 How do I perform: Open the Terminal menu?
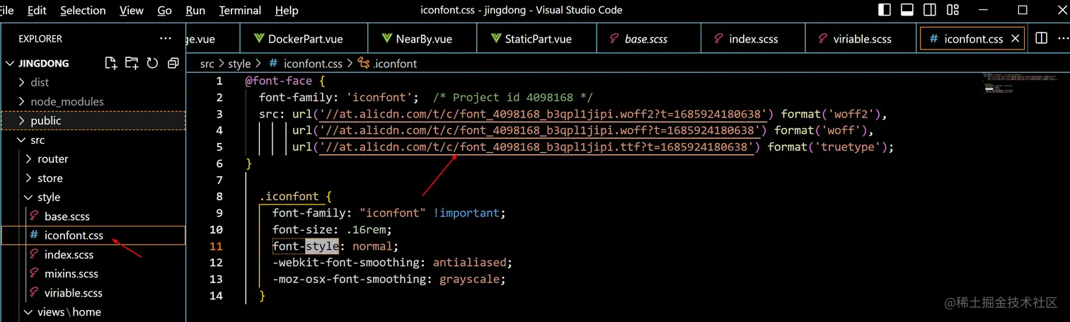click(241, 11)
